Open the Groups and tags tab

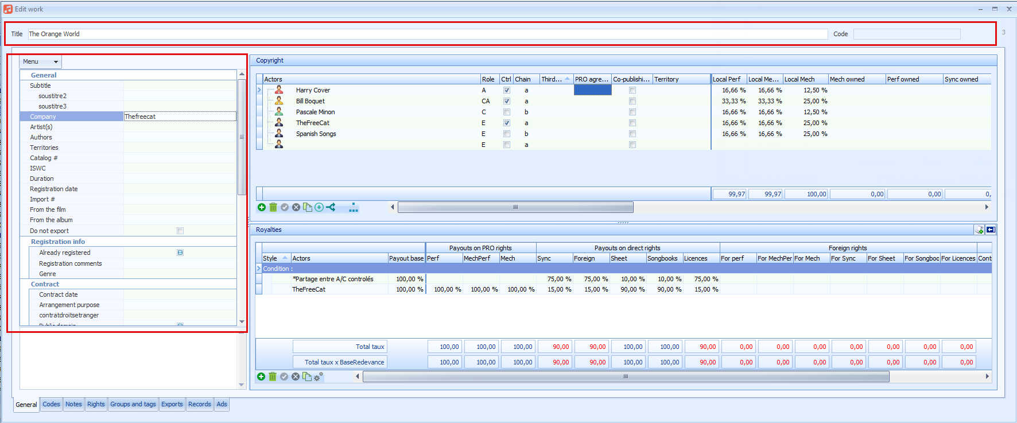(133, 404)
